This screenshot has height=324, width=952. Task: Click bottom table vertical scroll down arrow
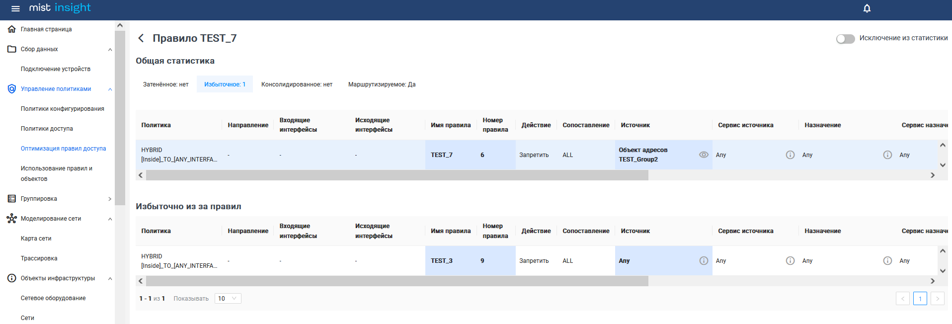(943, 271)
